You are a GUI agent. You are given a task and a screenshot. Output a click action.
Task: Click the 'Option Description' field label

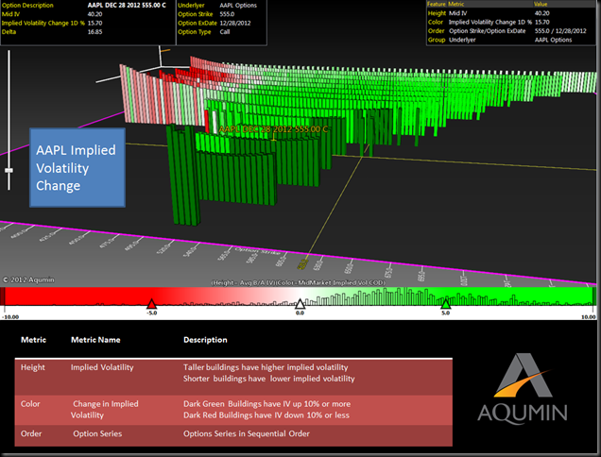pyautogui.click(x=27, y=6)
